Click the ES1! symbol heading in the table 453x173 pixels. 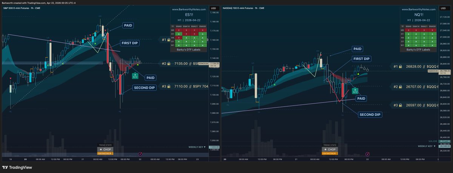[189, 14]
